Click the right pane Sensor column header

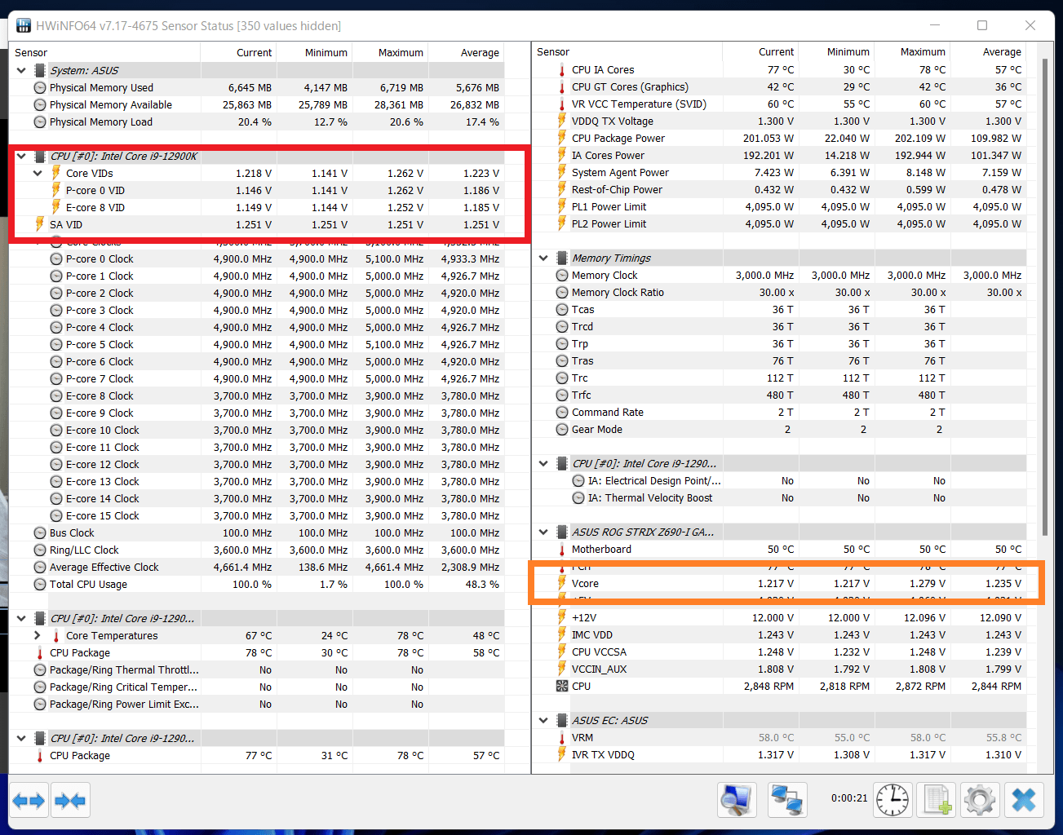(x=627, y=51)
